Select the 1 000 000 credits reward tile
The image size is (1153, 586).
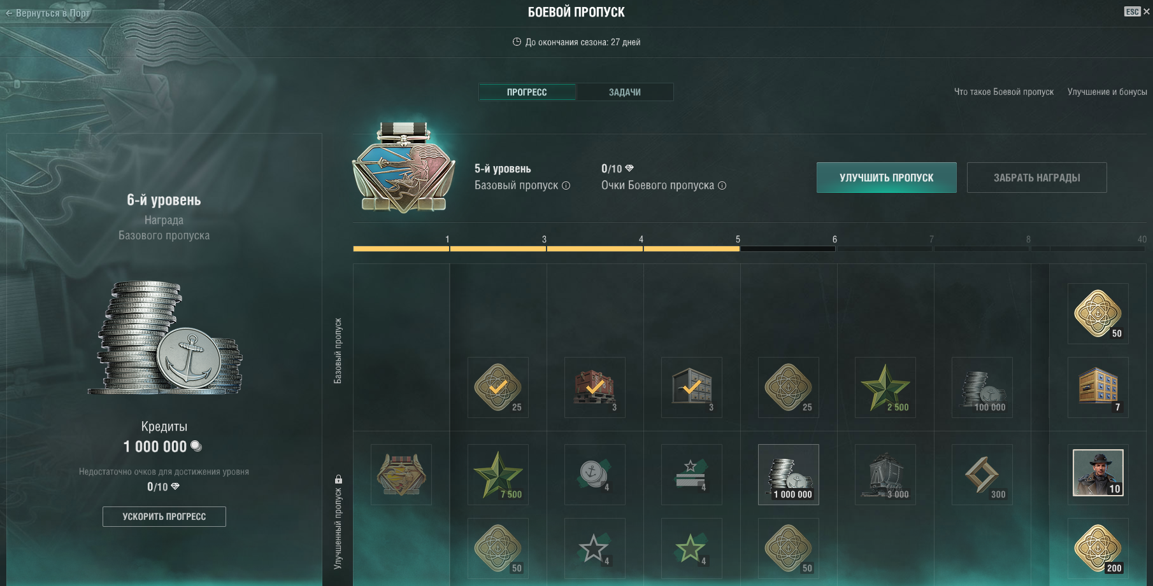point(789,475)
